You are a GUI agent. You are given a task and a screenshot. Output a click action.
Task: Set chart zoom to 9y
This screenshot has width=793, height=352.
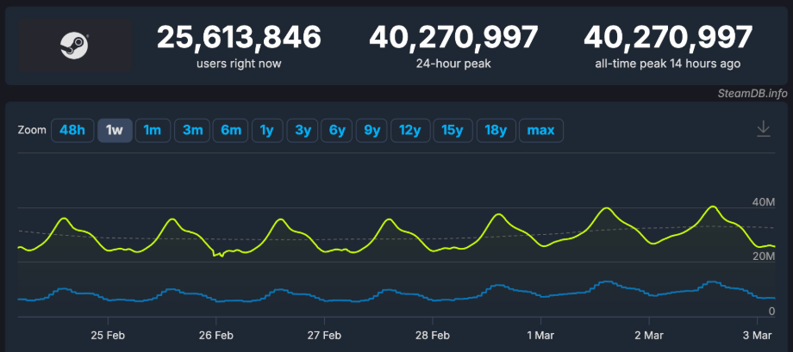pyautogui.click(x=372, y=130)
